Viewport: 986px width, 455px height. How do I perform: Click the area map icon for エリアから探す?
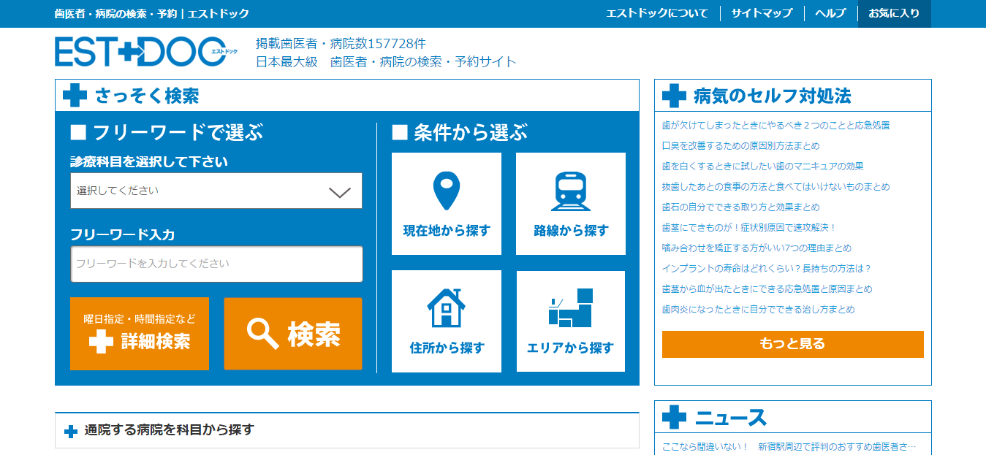tap(571, 307)
